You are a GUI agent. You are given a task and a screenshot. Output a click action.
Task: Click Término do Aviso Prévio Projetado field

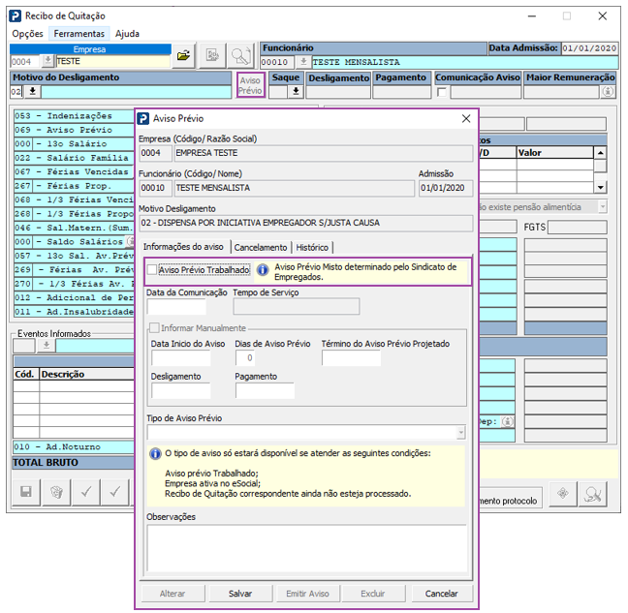pyautogui.click(x=351, y=357)
